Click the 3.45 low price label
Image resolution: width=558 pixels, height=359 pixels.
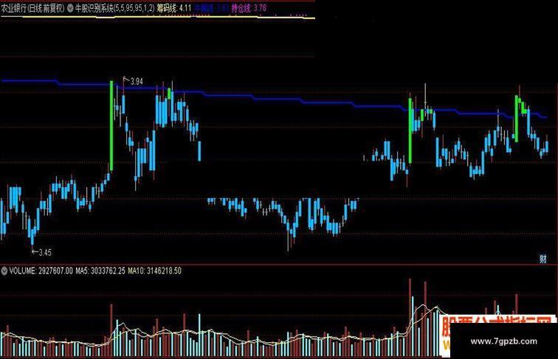(x=45, y=253)
